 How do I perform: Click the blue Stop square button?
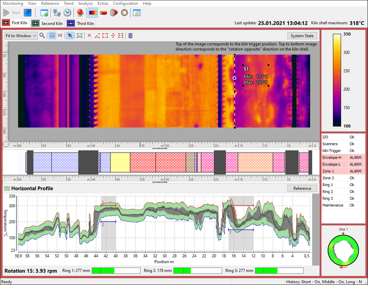coord(27,13)
